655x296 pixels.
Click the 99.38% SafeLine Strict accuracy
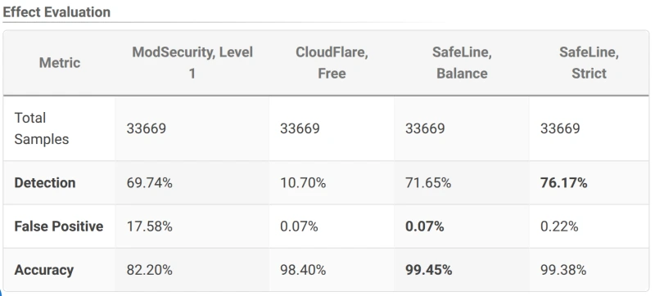point(563,270)
